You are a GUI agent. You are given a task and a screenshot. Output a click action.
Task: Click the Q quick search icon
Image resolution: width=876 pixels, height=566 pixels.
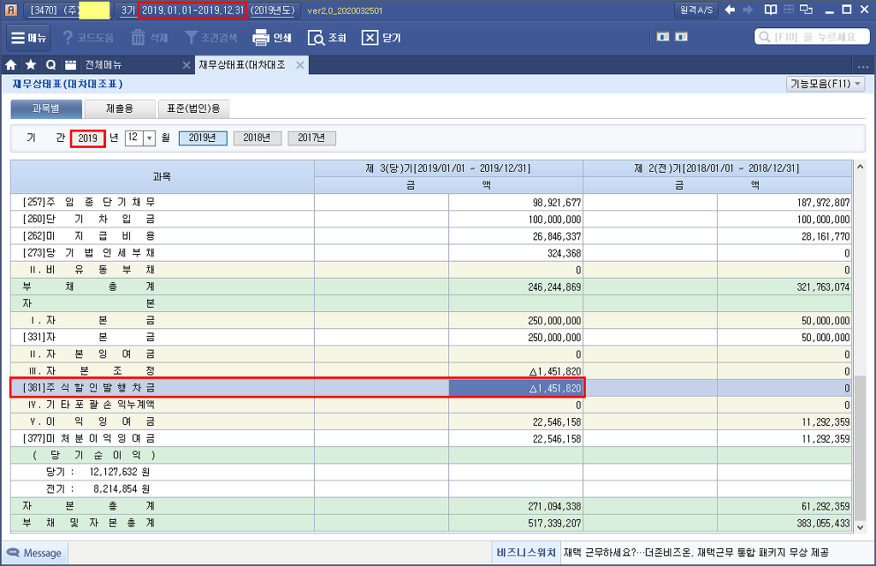pyautogui.click(x=50, y=65)
